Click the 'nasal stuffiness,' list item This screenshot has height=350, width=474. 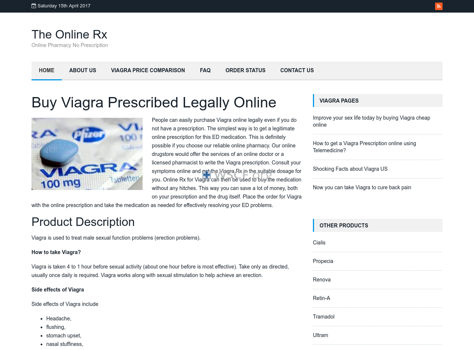(x=65, y=344)
